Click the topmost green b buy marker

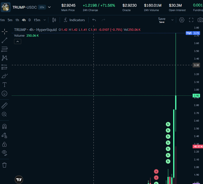(x=168, y=124)
